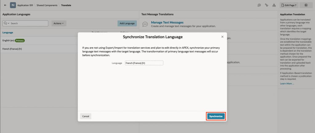The height and width of the screenshot is (133, 315).
Task: Click the Add Language button
Action: [127, 23]
